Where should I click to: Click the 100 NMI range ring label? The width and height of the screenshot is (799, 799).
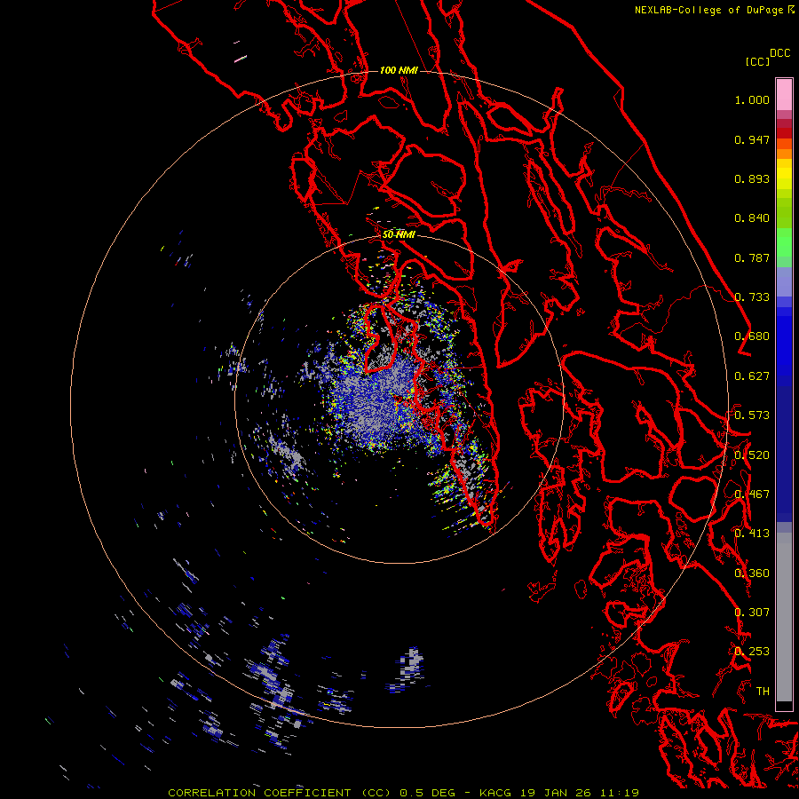(399, 70)
